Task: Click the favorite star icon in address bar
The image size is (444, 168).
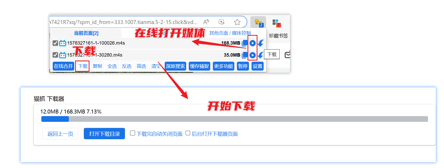Action: pos(237,22)
